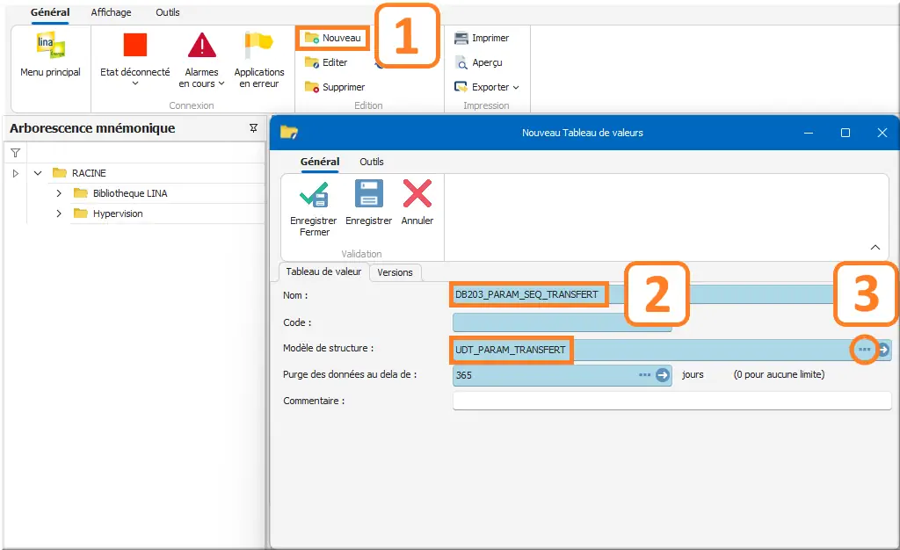Viewport: 900px width, 550px height.
Task: Click into the Commentaire field
Action: pyautogui.click(x=671, y=401)
